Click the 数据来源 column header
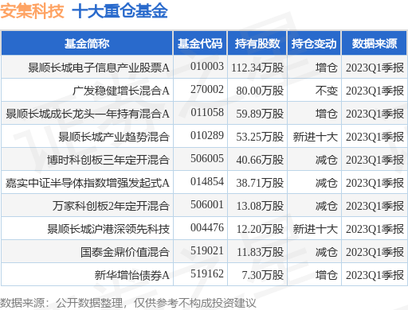The height and width of the screenshot is (310, 408). click(375, 44)
